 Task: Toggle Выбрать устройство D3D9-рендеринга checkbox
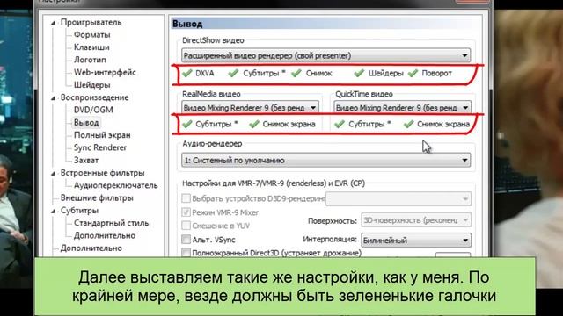(x=186, y=198)
